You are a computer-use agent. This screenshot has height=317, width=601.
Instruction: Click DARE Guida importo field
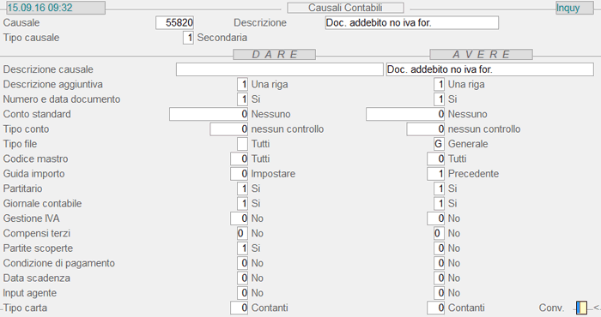(240, 174)
